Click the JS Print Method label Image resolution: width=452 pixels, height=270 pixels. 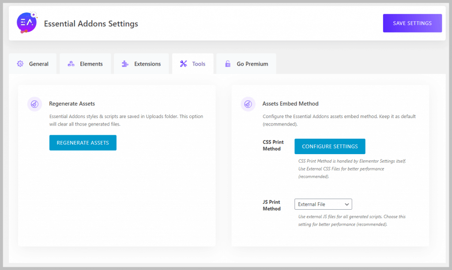click(271, 205)
